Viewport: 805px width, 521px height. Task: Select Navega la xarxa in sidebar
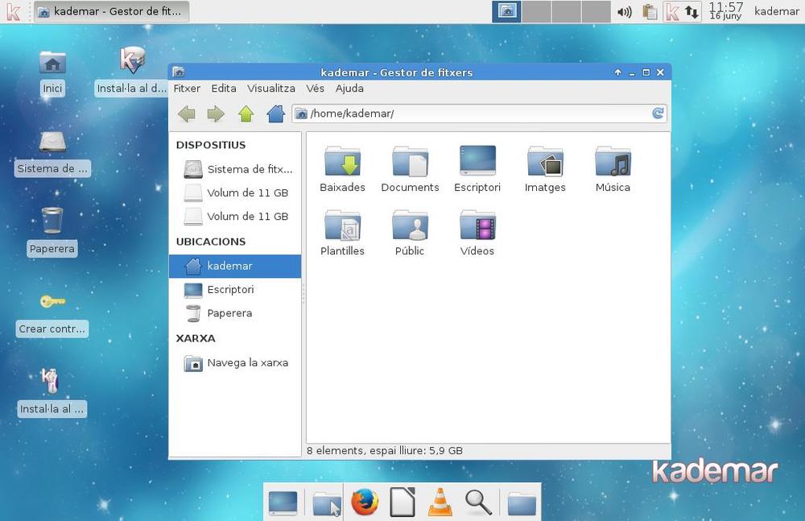247,362
